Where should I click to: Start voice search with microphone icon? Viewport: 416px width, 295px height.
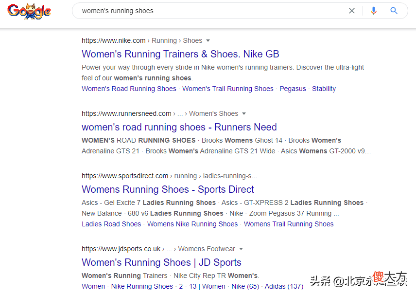click(x=374, y=11)
